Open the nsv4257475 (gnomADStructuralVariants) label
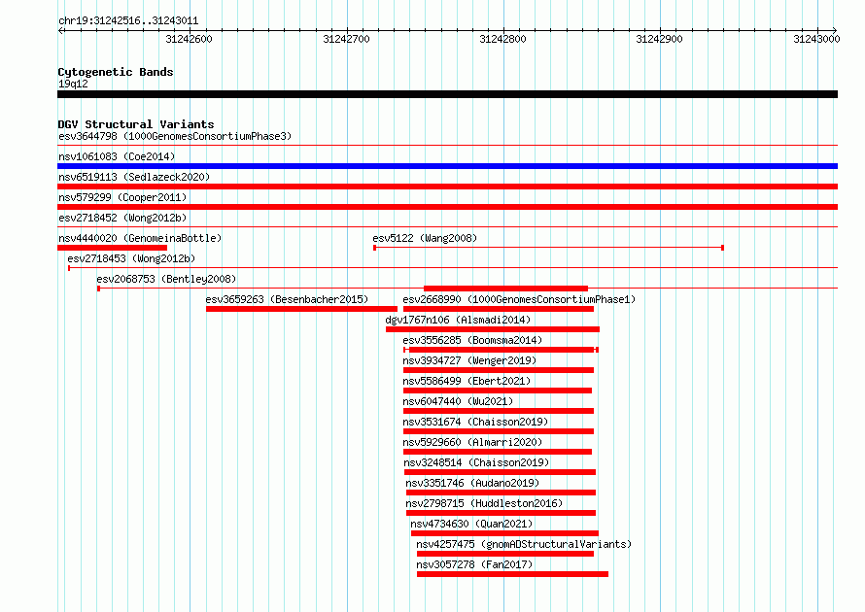This screenshot has width=865, height=612. tap(524, 544)
